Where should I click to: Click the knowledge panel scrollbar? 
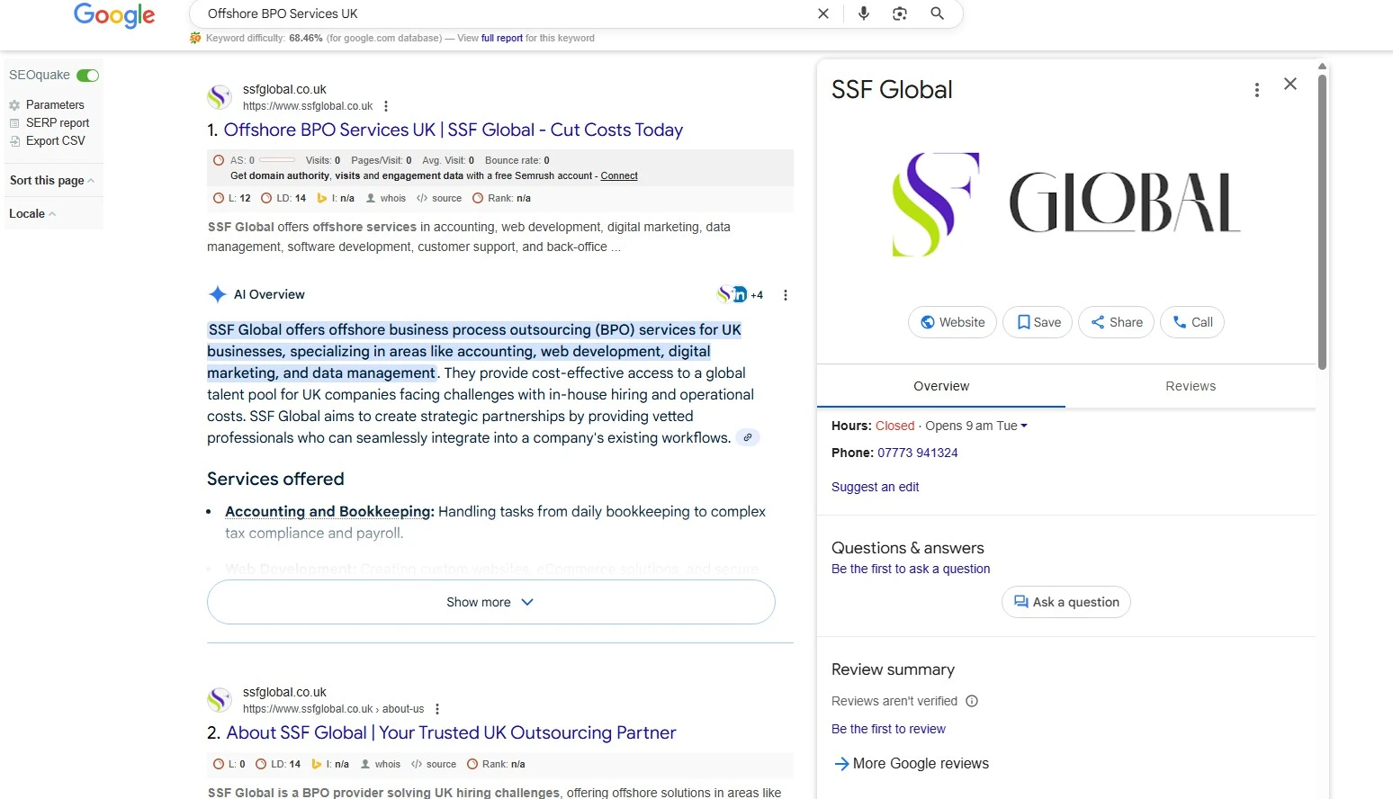pos(1322,221)
